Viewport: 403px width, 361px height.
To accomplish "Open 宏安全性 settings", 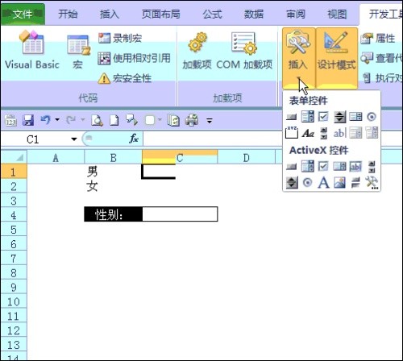I will [125, 78].
